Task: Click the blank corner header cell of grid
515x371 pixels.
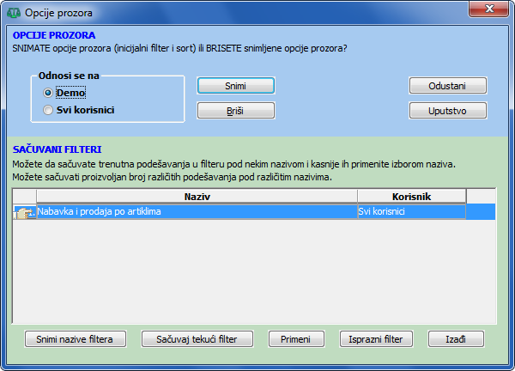Action: pos(24,197)
